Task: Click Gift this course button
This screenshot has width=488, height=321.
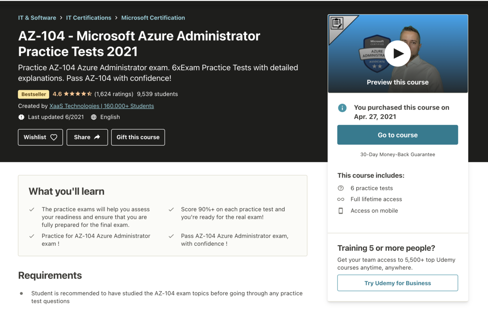Action: (138, 137)
